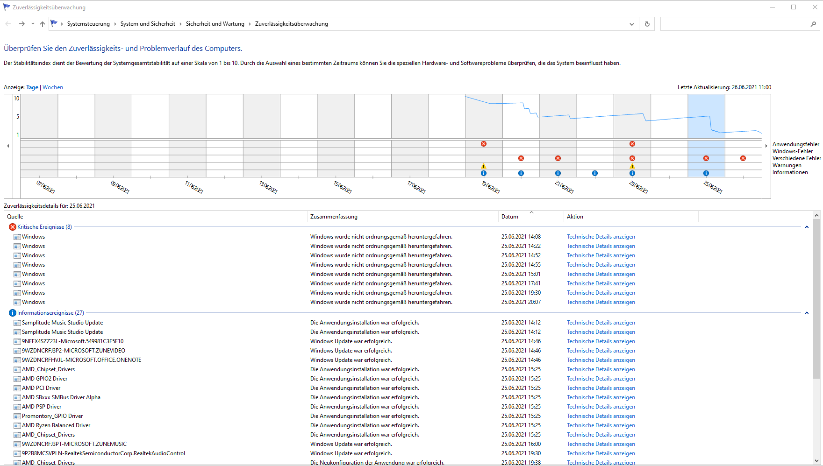Sort by the Zusammenfassung column header
Viewport: 823px width, 466px height.
[403, 217]
